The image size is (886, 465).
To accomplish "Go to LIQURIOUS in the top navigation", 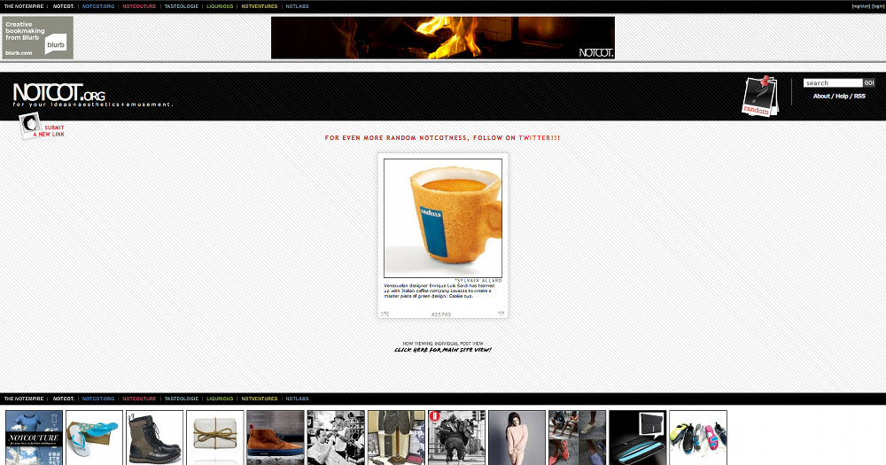I will click(220, 6).
